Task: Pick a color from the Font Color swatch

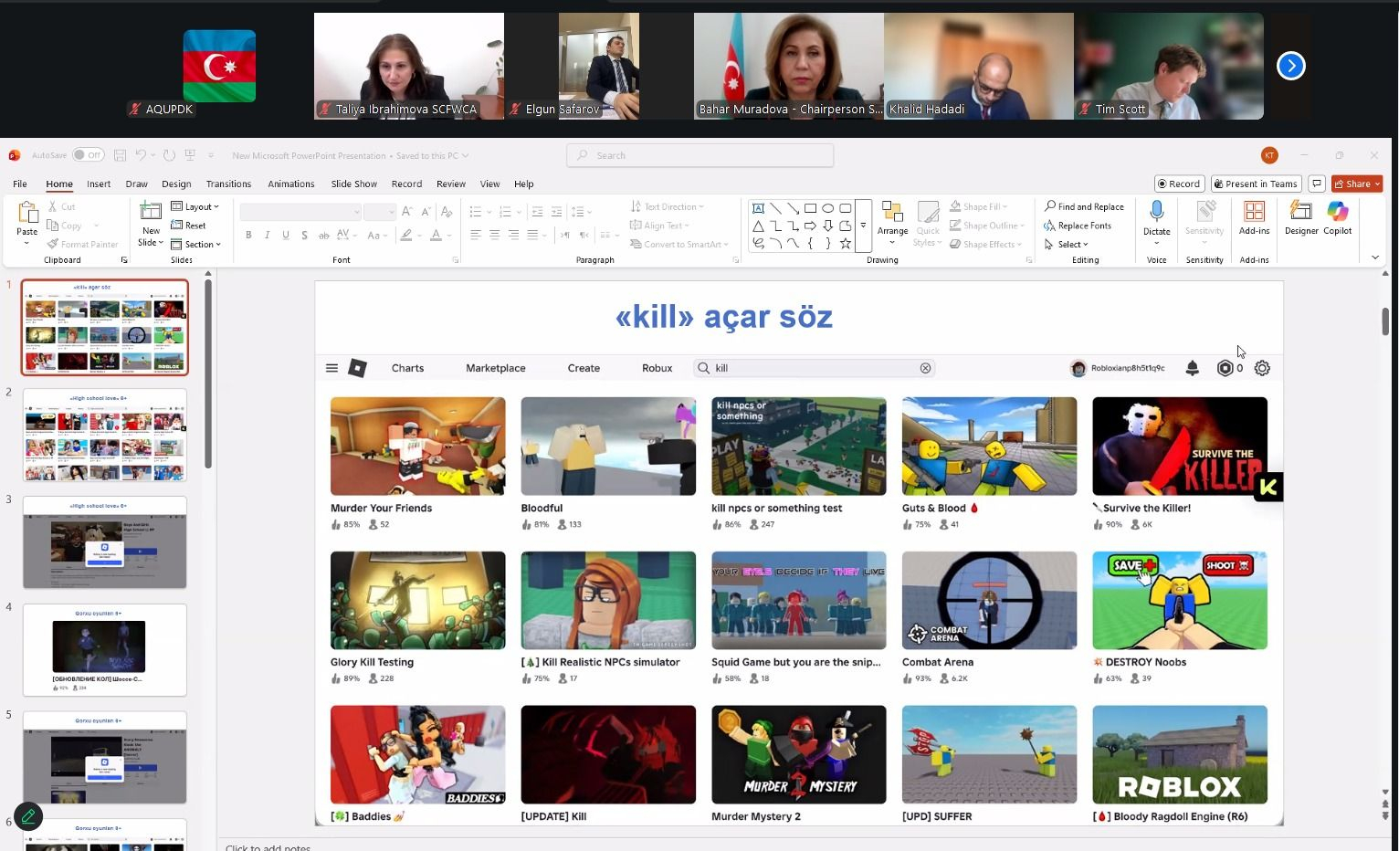Action: click(x=436, y=235)
